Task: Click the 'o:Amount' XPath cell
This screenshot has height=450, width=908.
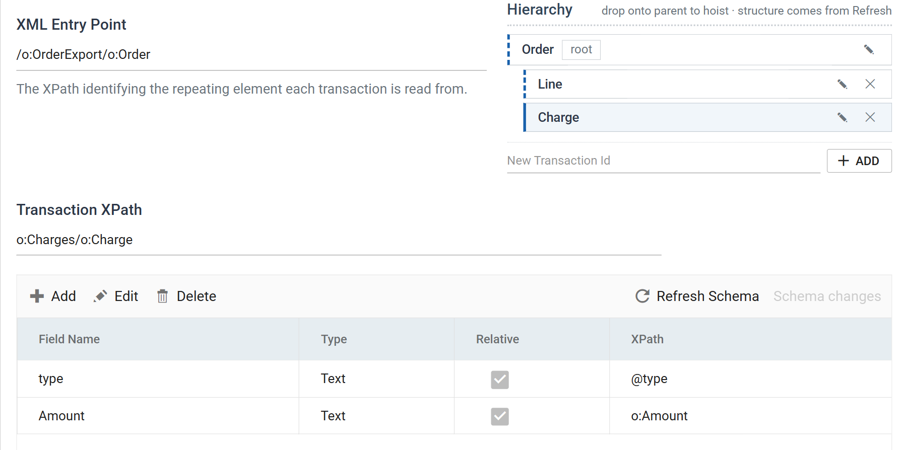Action: click(x=750, y=416)
